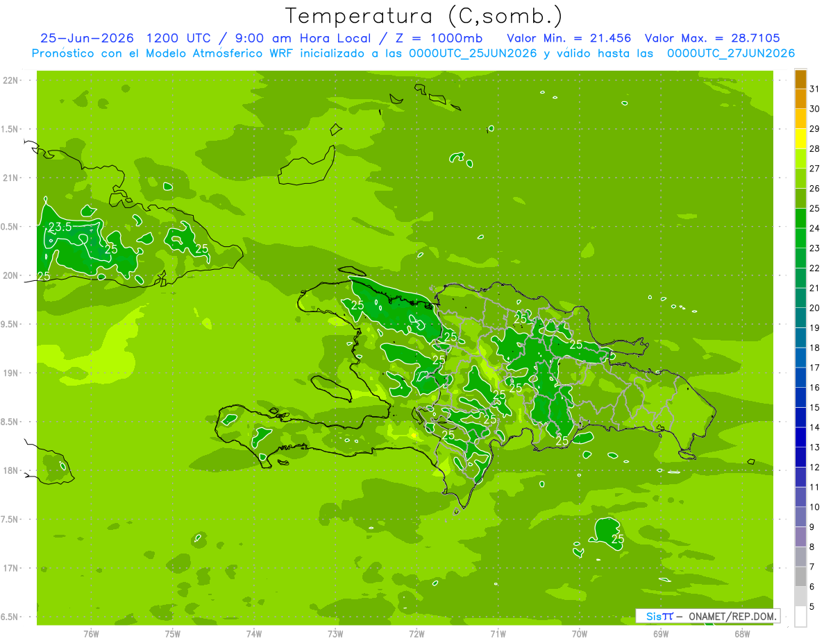Click the "21N" latitude axis label
The image size is (833, 643).
click(11, 178)
